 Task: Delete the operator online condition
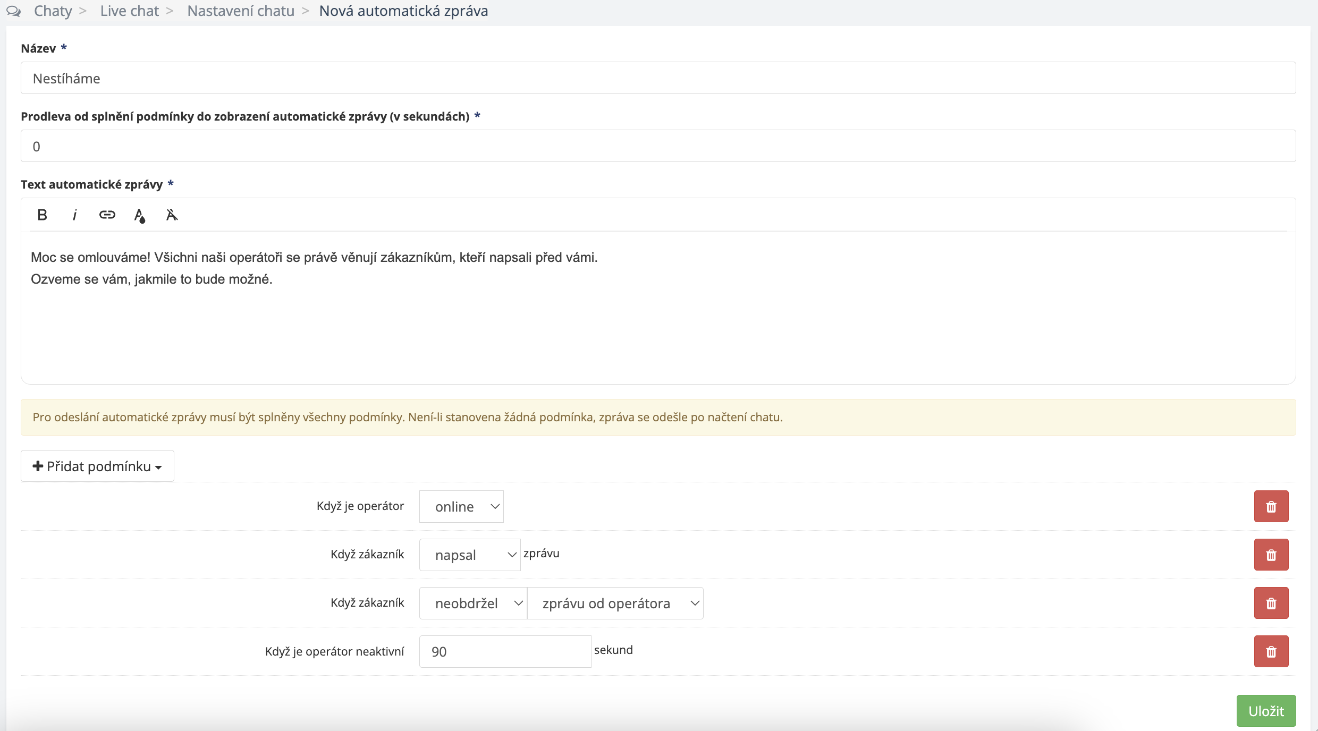click(x=1271, y=506)
